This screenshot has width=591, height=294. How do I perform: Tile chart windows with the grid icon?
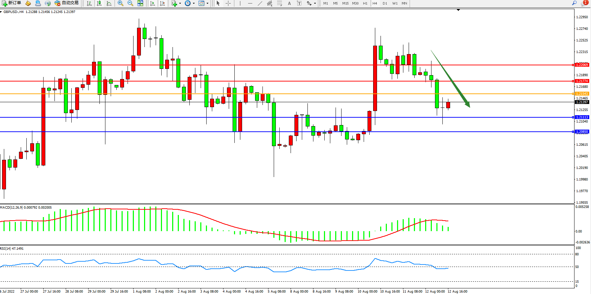tap(140, 3)
